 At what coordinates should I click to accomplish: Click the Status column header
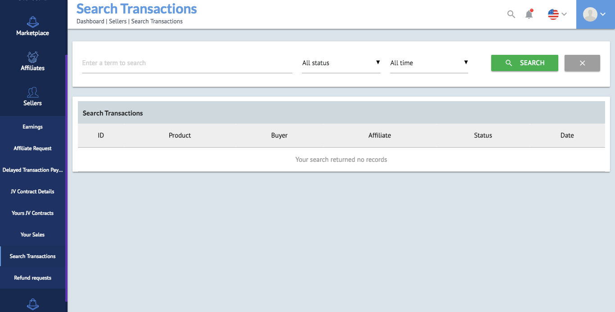[483, 135]
